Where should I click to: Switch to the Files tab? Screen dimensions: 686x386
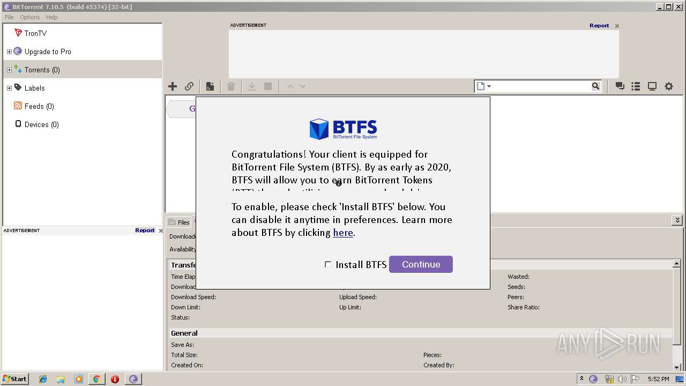(179, 222)
